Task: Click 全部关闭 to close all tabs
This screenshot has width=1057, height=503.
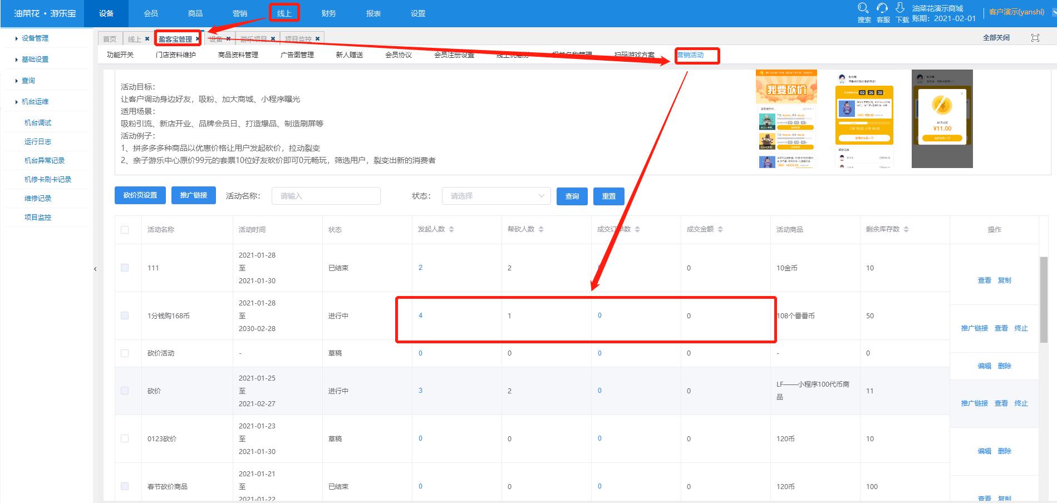Action: 996,38
